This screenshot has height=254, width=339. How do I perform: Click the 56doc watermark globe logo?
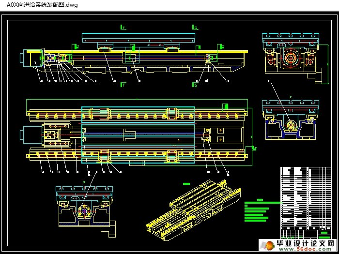point(267,244)
